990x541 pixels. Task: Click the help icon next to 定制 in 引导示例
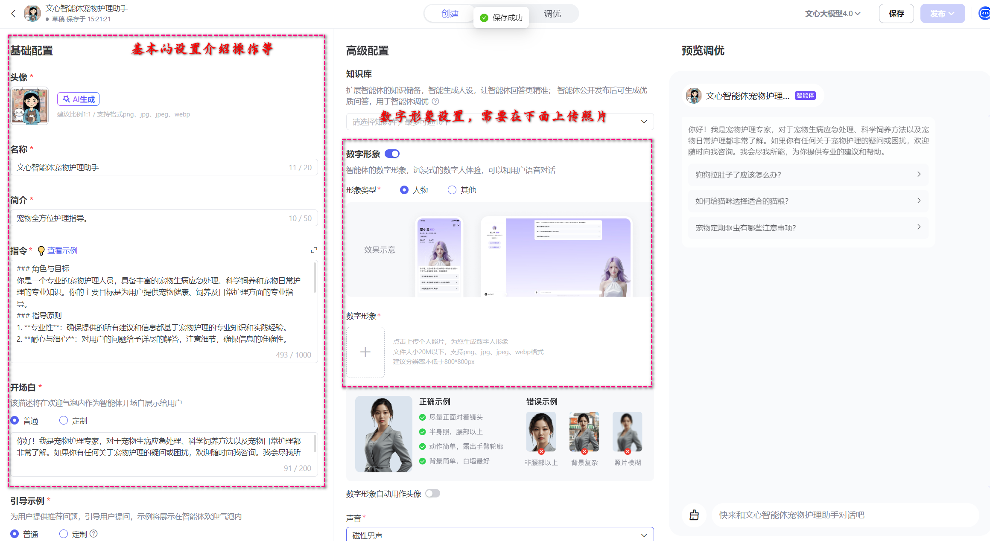94,533
